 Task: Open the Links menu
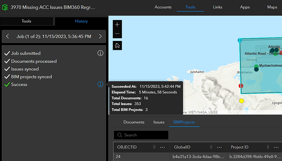point(217,7)
